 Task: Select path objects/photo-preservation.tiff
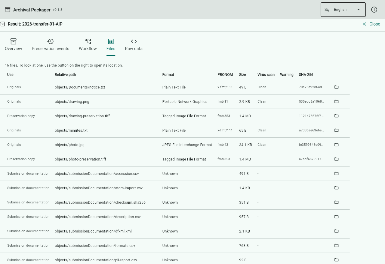[80, 159]
